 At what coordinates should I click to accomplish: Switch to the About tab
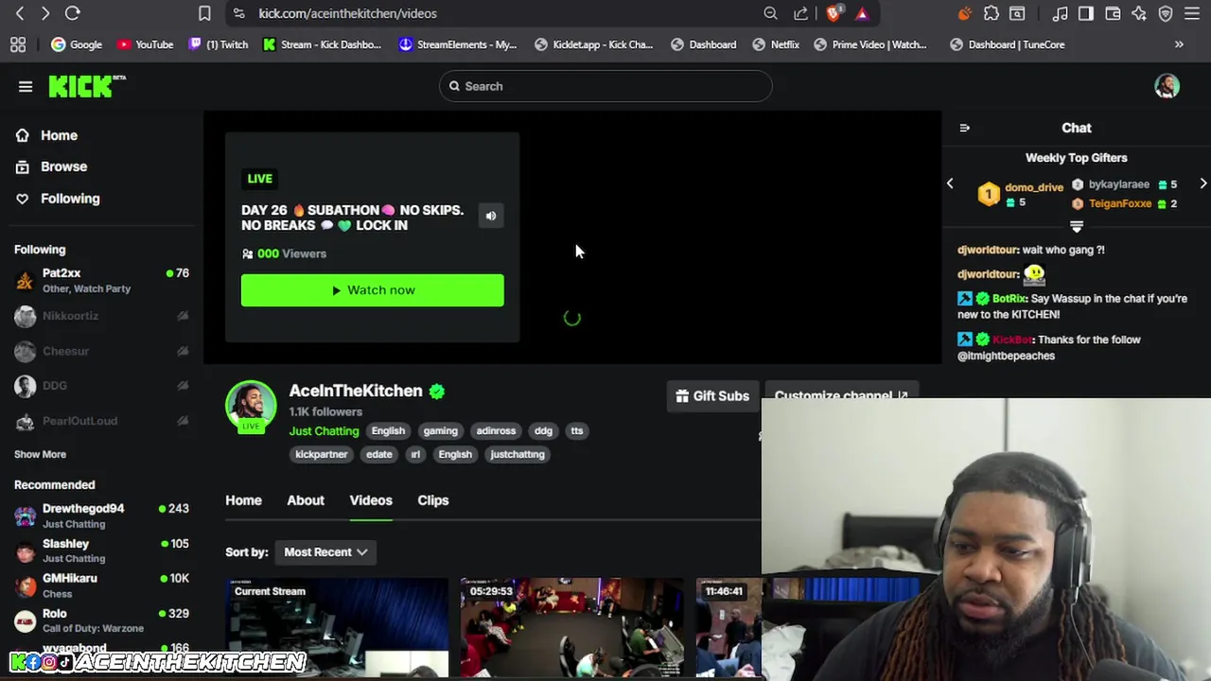pyautogui.click(x=306, y=500)
